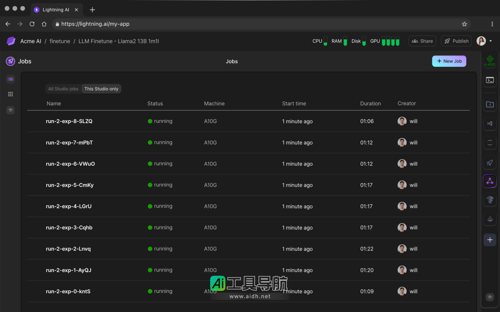The height and width of the screenshot is (312, 500).
Task: Click the rocket Jobs icon in right sidebar
Action: (x=489, y=163)
